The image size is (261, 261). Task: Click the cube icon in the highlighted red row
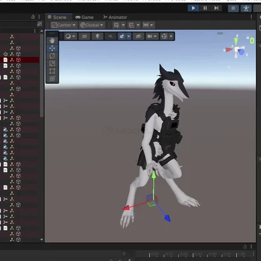[x=18, y=60]
